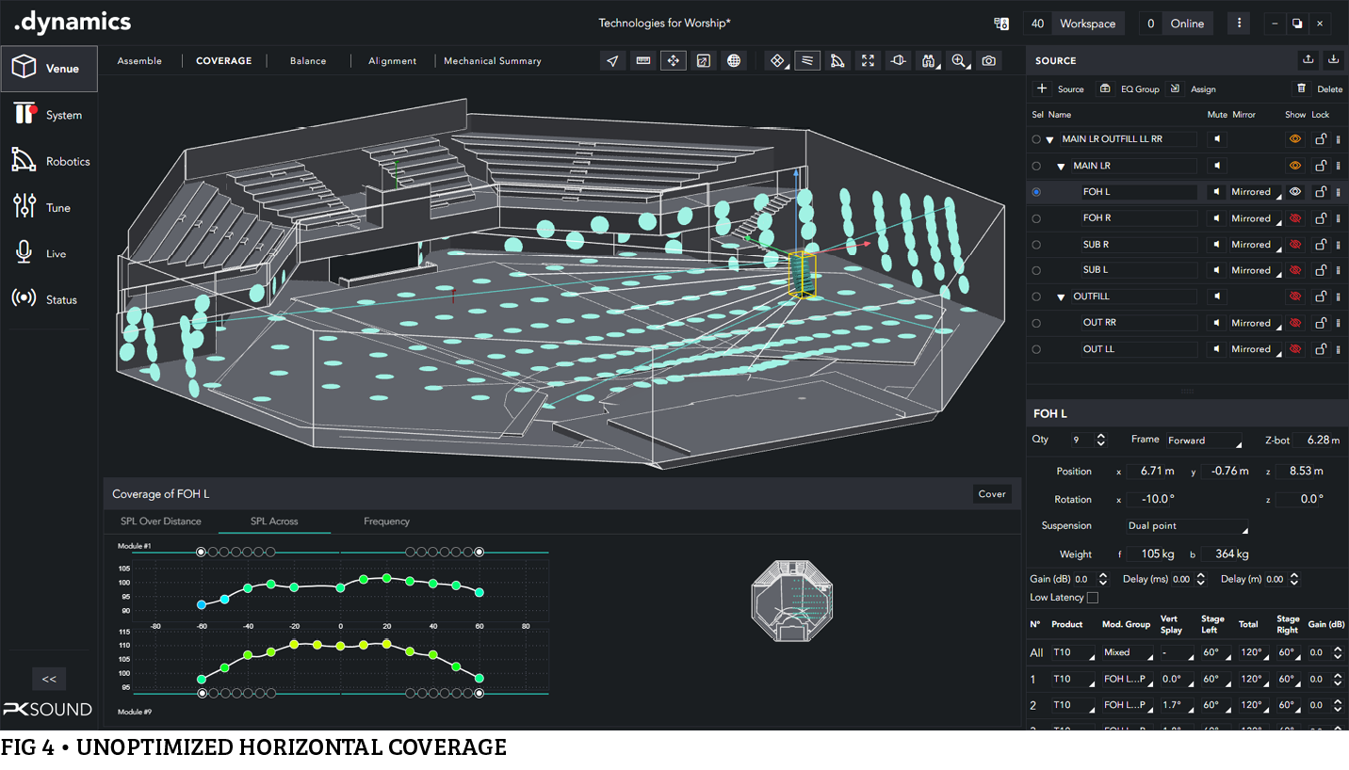Open the Suspension Dual point dropdown
The image size is (1349, 770).
[x=1186, y=526]
